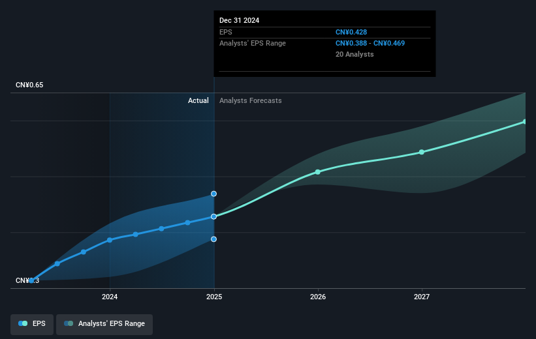Click the 'Analysts Forecasts' label
The width and height of the screenshot is (536, 339).
click(x=251, y=100)
